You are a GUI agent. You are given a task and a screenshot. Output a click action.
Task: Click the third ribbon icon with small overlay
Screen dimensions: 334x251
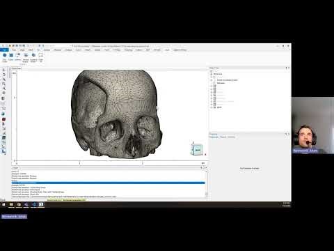(18, 55)
